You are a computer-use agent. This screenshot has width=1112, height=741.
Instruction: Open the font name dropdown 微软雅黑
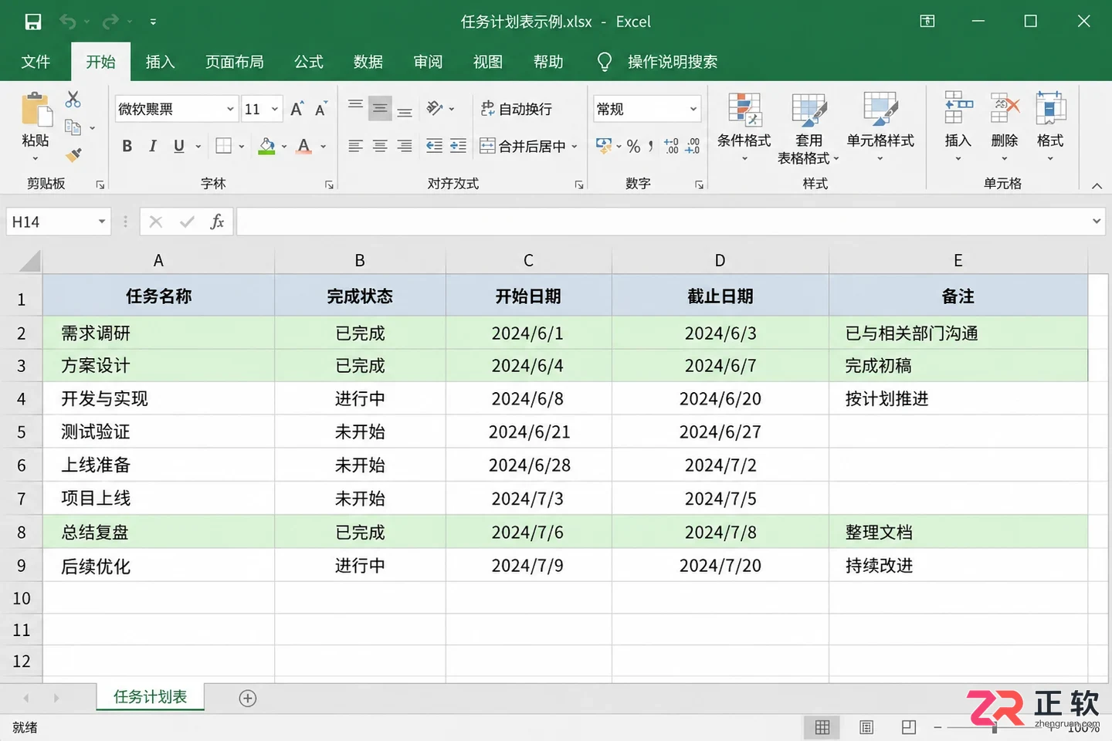tap(230, 109)
